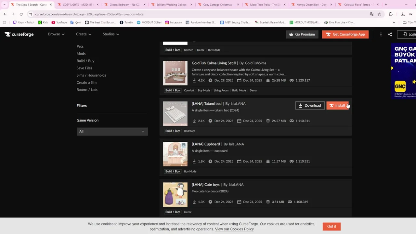Close the Gloam Bedroom tab
416x234 pixels.
coord(144,5)
